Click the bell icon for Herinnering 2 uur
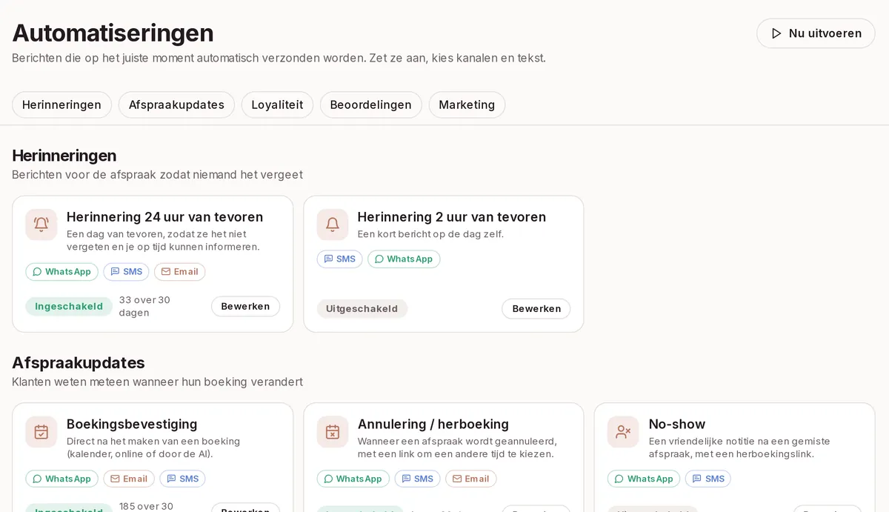Screen dimensions: 889x512 pyautogui.click(x=333, y=225)
